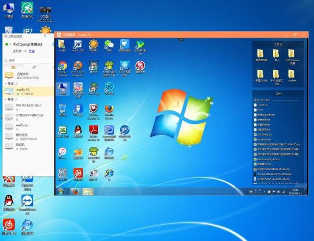Select the lowercase offline host xuefy-pc
The image size is (314, 241).
(28, 127)
